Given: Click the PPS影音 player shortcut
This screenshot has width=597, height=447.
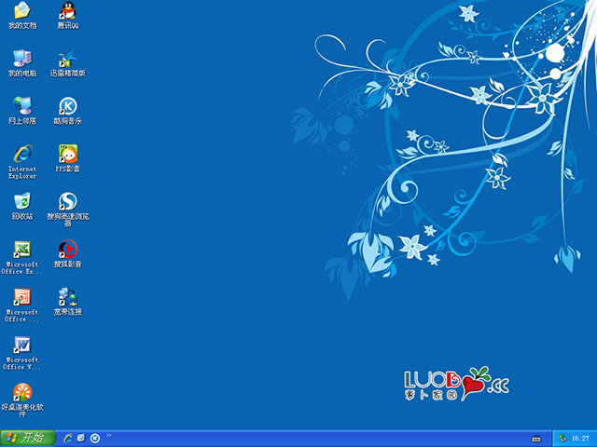Looking at the screenshot, I should click(67, 154).
